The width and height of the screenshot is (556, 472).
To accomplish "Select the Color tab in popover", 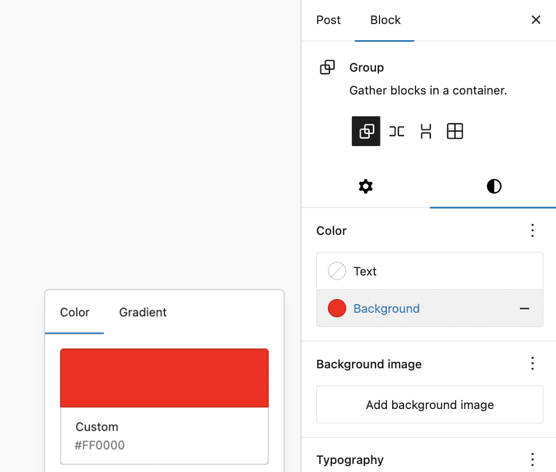I will coord(75,312).
